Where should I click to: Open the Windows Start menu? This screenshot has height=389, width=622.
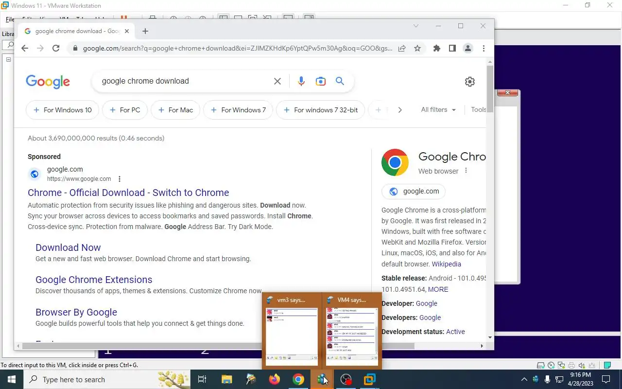(12, 379)
